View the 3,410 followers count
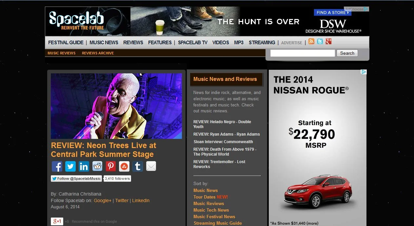This screenshot has height=226, width=414. (117, 179)
